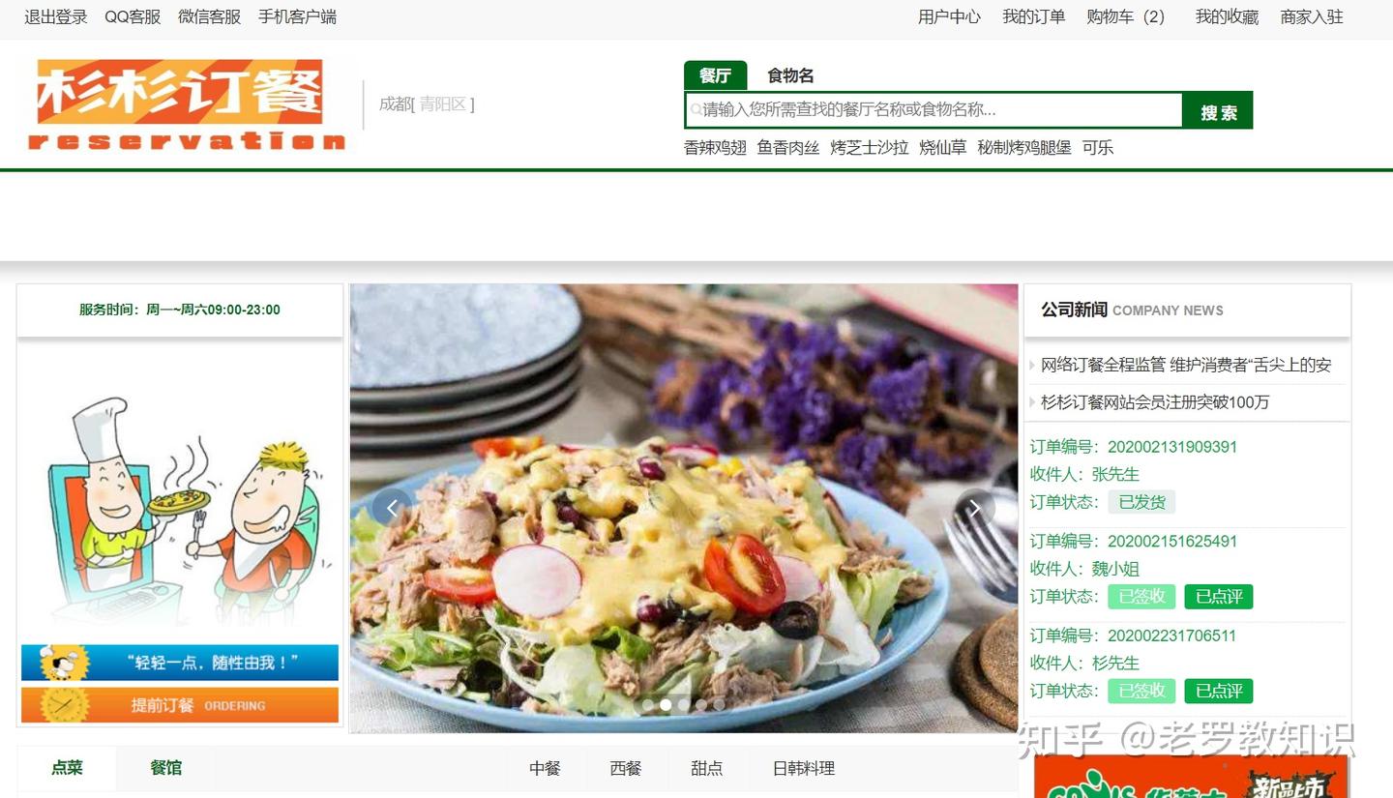This screenshot has height=798, width=1393.
Task: Switch to the 餐馆 tab
Action: click(x=166, y=768)
